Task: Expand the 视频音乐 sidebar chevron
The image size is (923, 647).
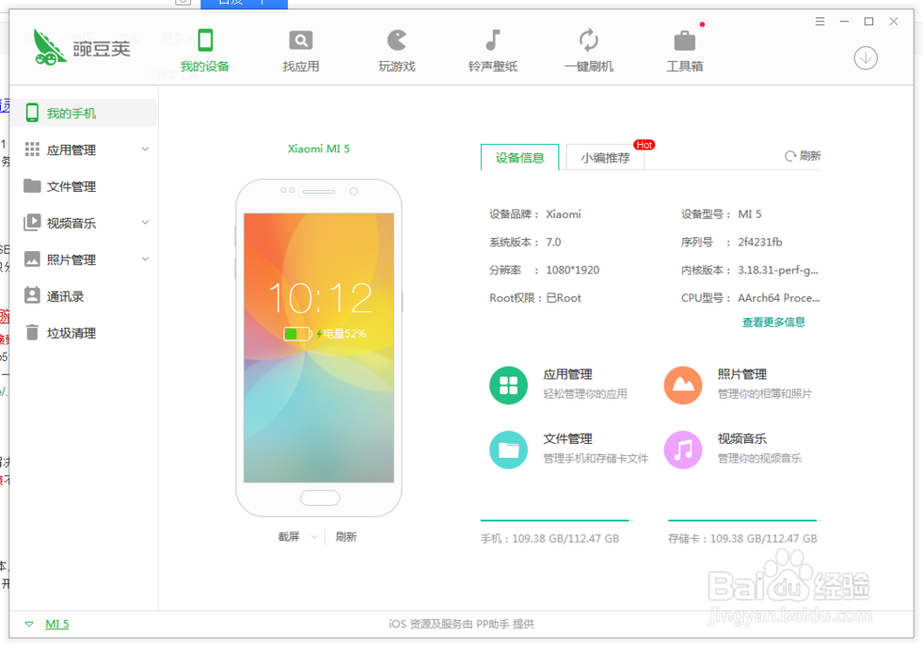Action: [145, 222]
